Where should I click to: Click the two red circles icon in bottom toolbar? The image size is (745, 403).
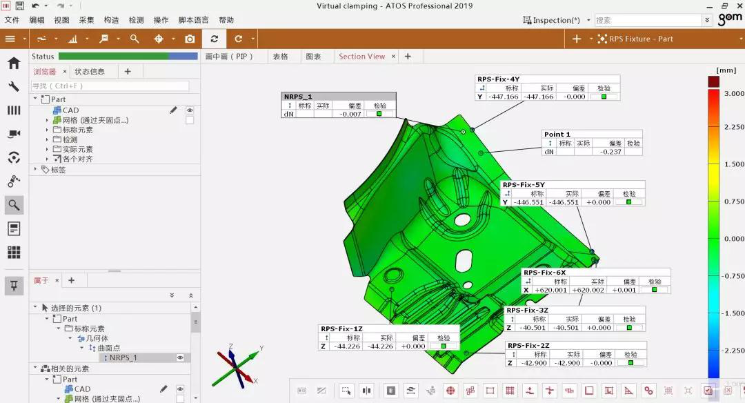point(648,391)
